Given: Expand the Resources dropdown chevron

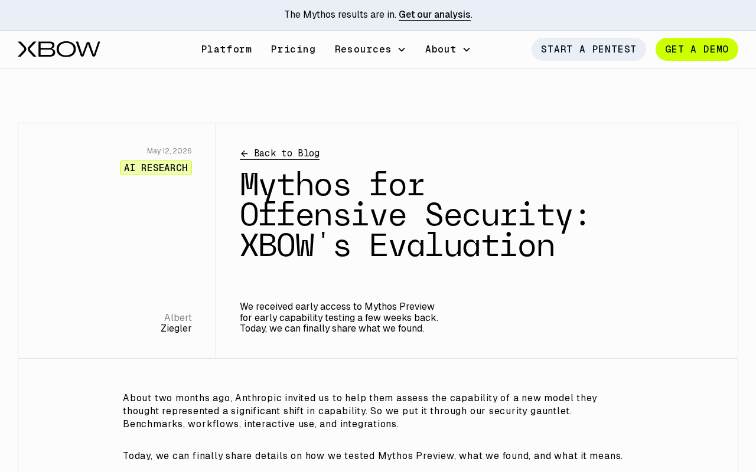Looking at the screenshot, I should click(x=402, y=50).
